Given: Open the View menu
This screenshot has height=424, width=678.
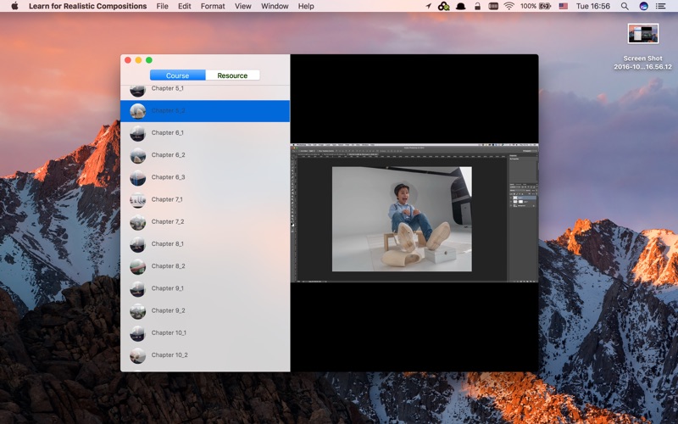Looking at the screenshot, I should point(243,6).
